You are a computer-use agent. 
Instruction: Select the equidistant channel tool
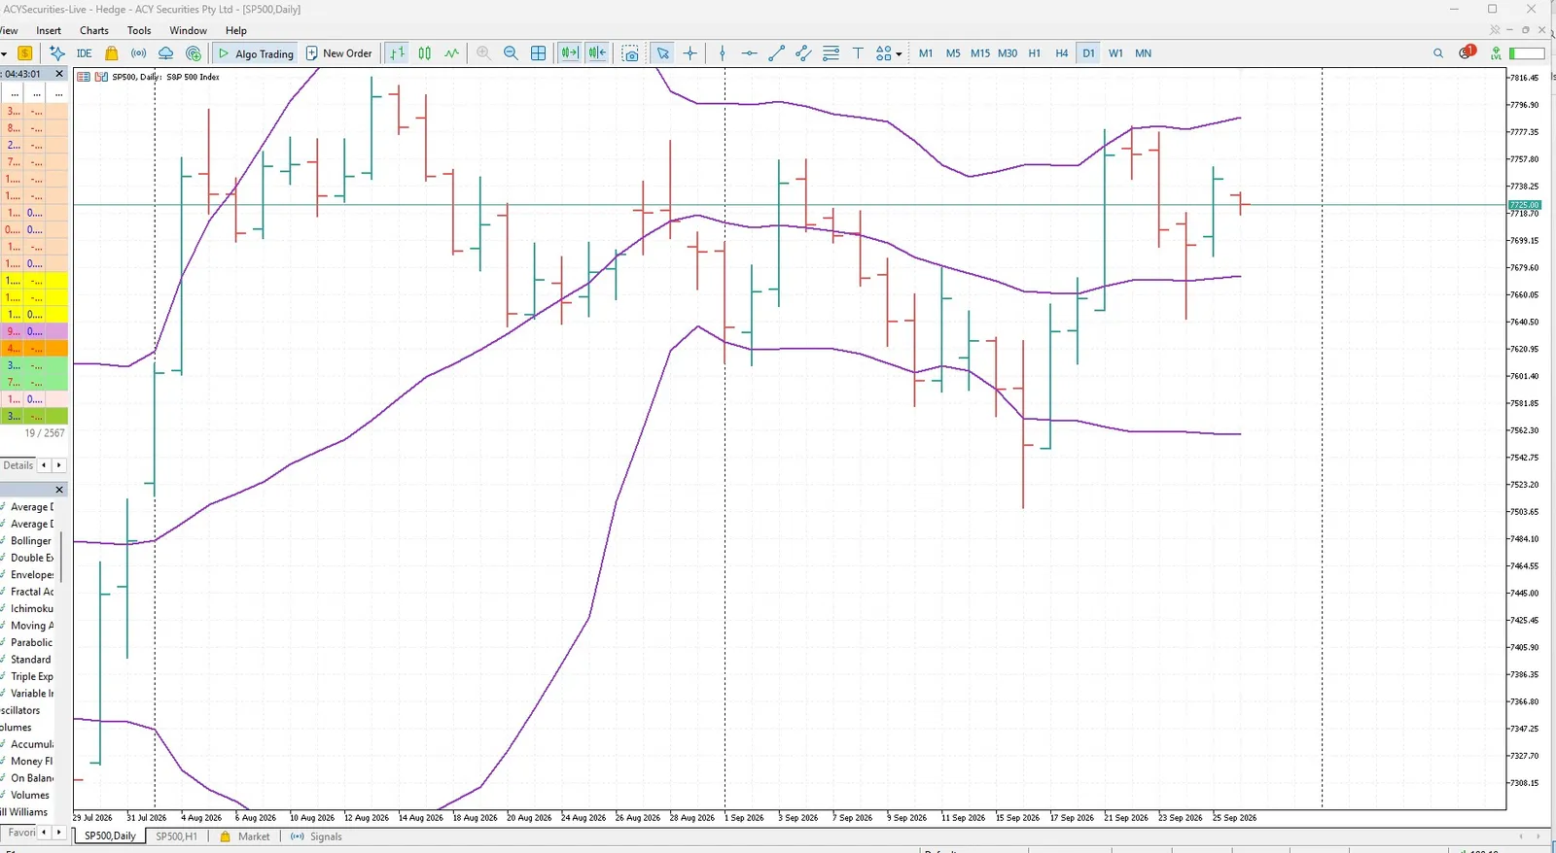[803, 53]
